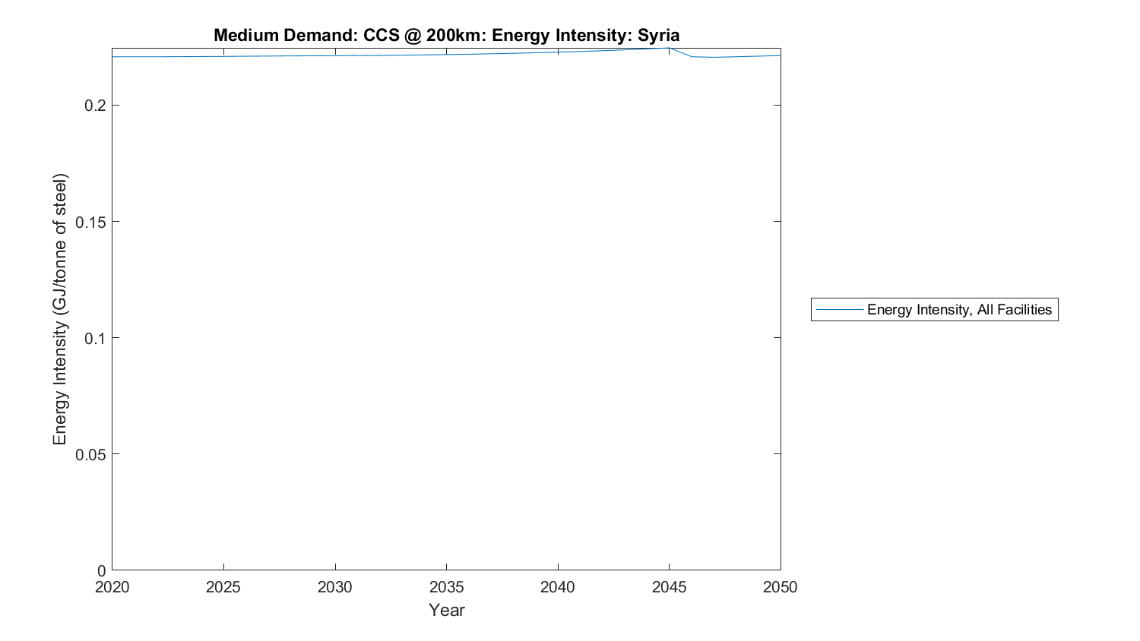Viewport: 1140px width, 641px height.
Task: Pick the 2035 x-axis tick label
Action: click(x=446, y=587)
